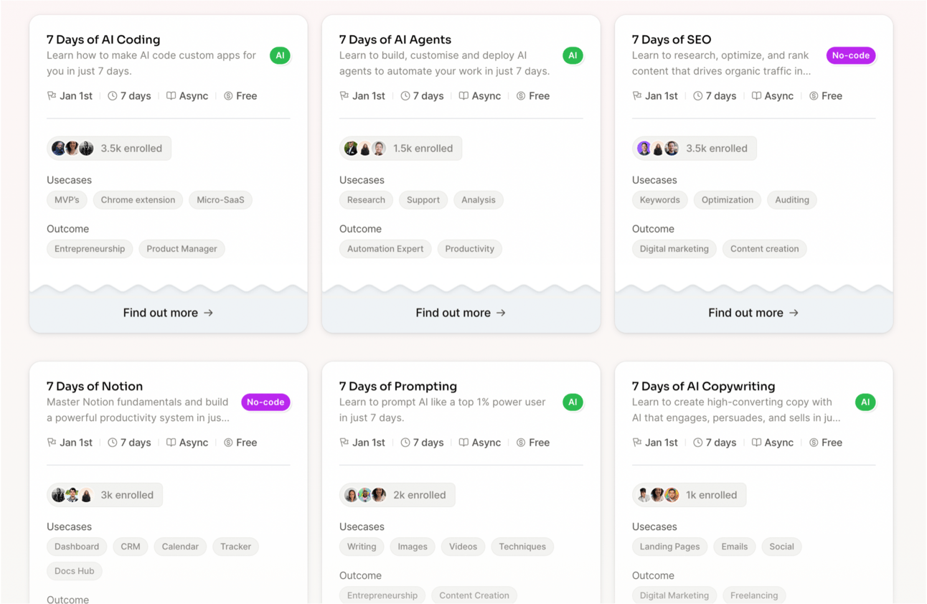
Task: Click the clock icon in AI Agents card
Action: pos(405,95)
